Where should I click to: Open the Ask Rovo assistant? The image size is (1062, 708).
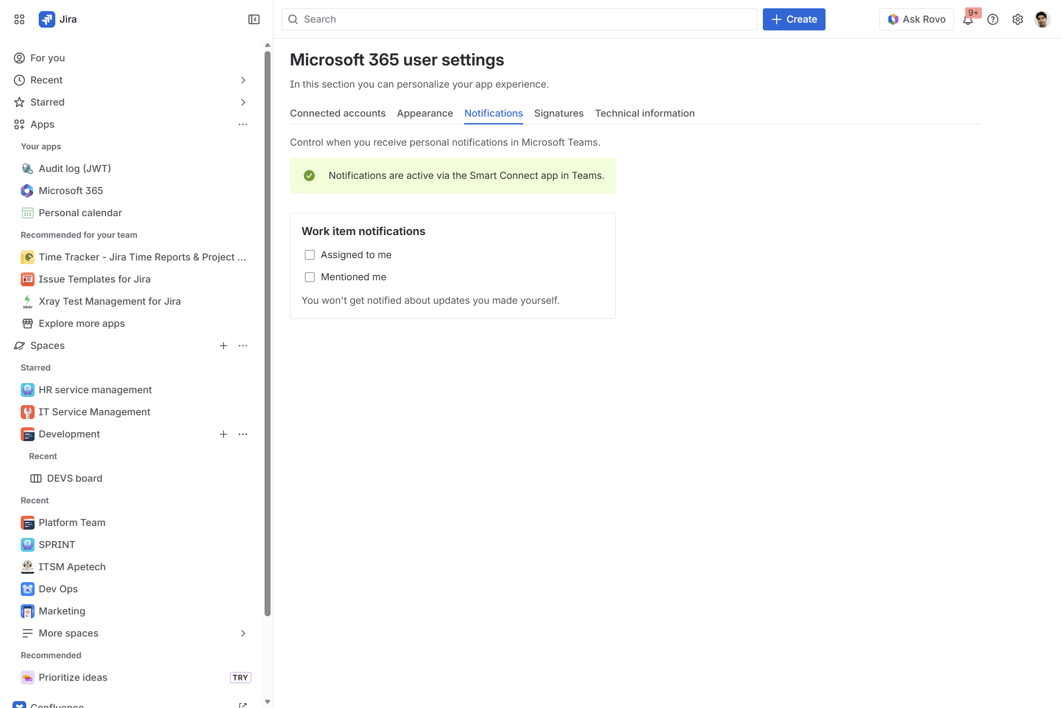click(x=917, y=19)
